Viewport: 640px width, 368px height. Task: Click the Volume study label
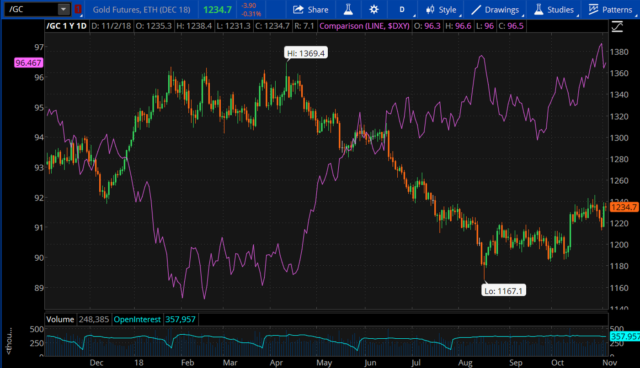(x=60, y=320)
